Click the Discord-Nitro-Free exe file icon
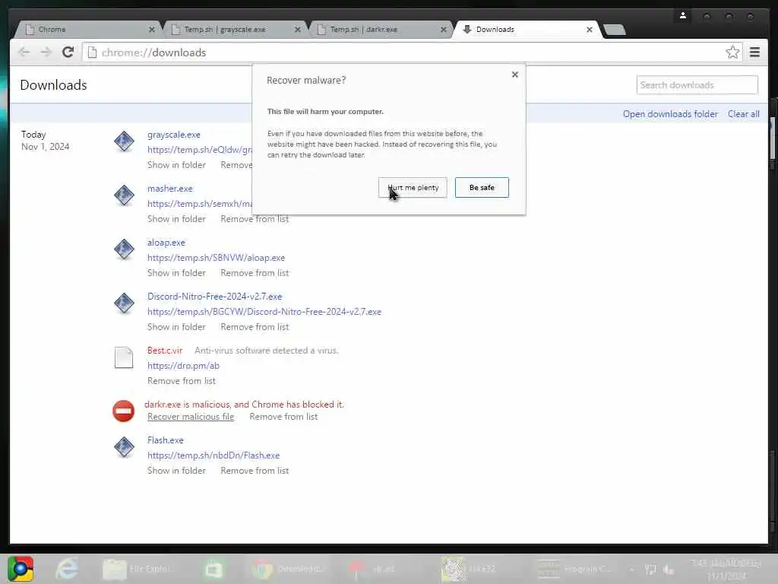The height and width of the screenshot is (584, 778). (124, 303)
